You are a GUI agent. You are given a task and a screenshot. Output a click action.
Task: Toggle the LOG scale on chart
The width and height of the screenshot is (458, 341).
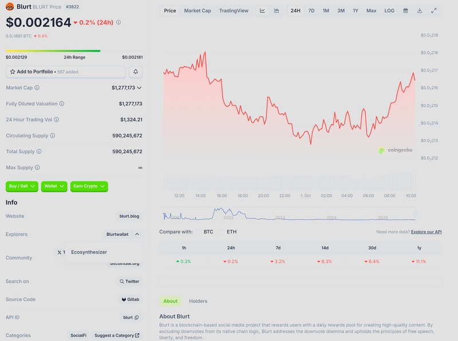click(x=389, y=11)
